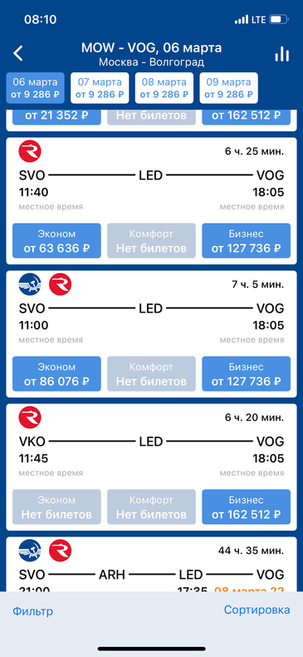303x657 pixels.
Task: Select the 06 марта date tab
Action: click(36, 88)
